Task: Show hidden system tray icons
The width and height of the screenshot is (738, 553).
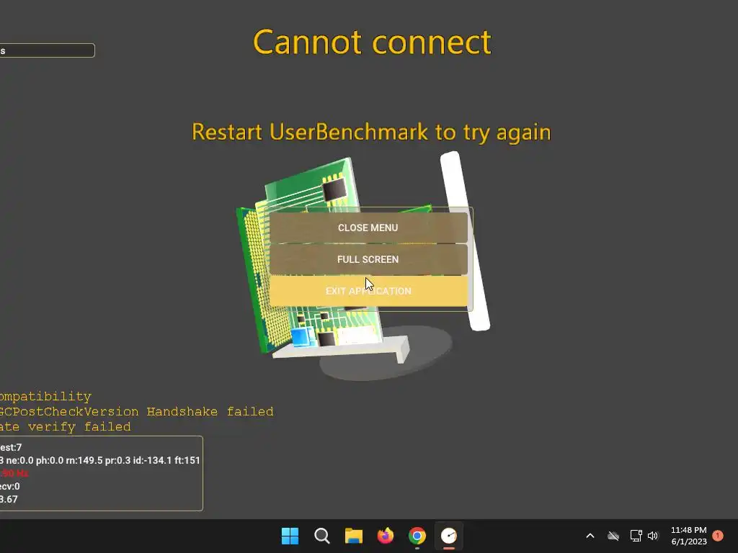Action: (590, 536)
